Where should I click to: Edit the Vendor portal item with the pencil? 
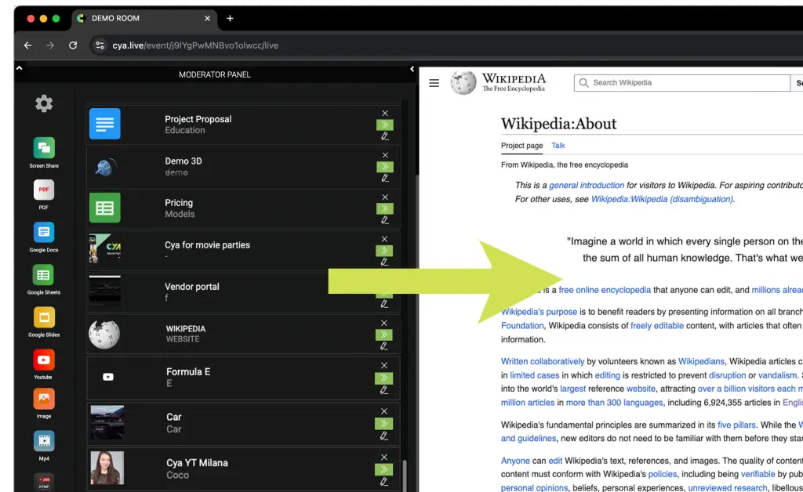coord(384,304)
